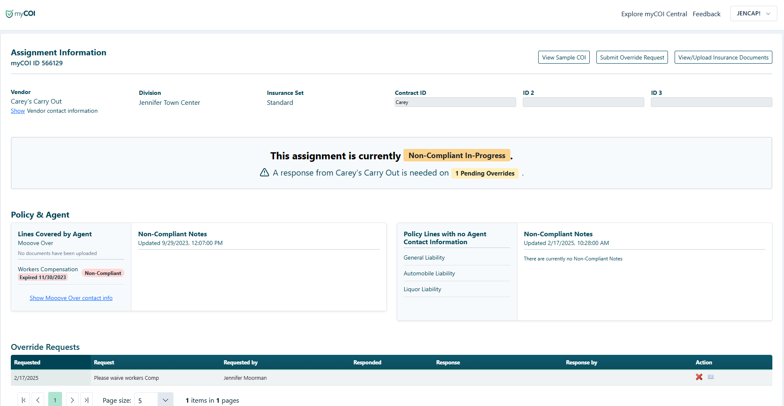
Task: Open the JENCAP account dropdown
Action: 753,13
